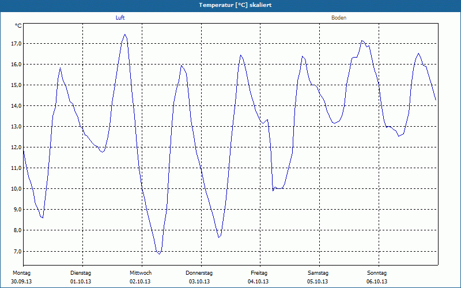Click the chart title Temperatur [°C] skaliert

[235, 5]
